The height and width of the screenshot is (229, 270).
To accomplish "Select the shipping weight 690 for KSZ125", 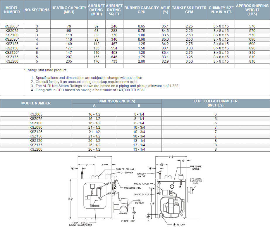I will 252,44.
